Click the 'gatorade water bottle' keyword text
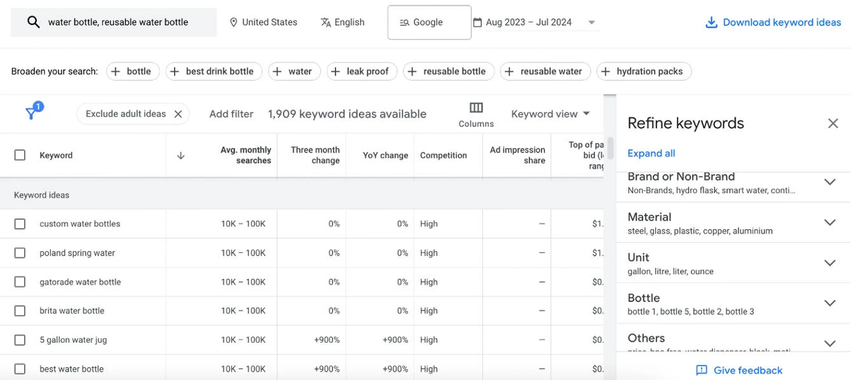This screenshot has height=380, width=851. coord(80,282)
